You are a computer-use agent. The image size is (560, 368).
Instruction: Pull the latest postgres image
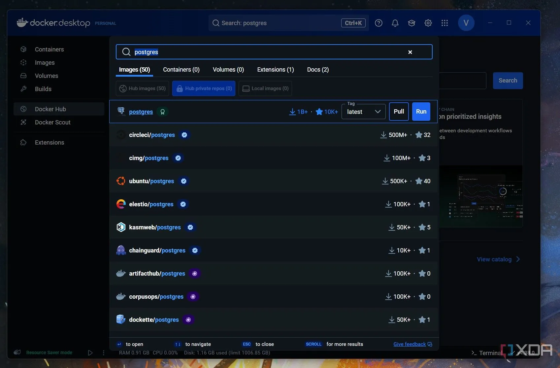click(x=399, y=111)
